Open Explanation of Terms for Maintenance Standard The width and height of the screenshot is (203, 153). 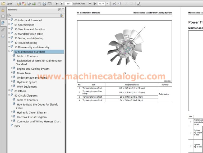point(39,63)
